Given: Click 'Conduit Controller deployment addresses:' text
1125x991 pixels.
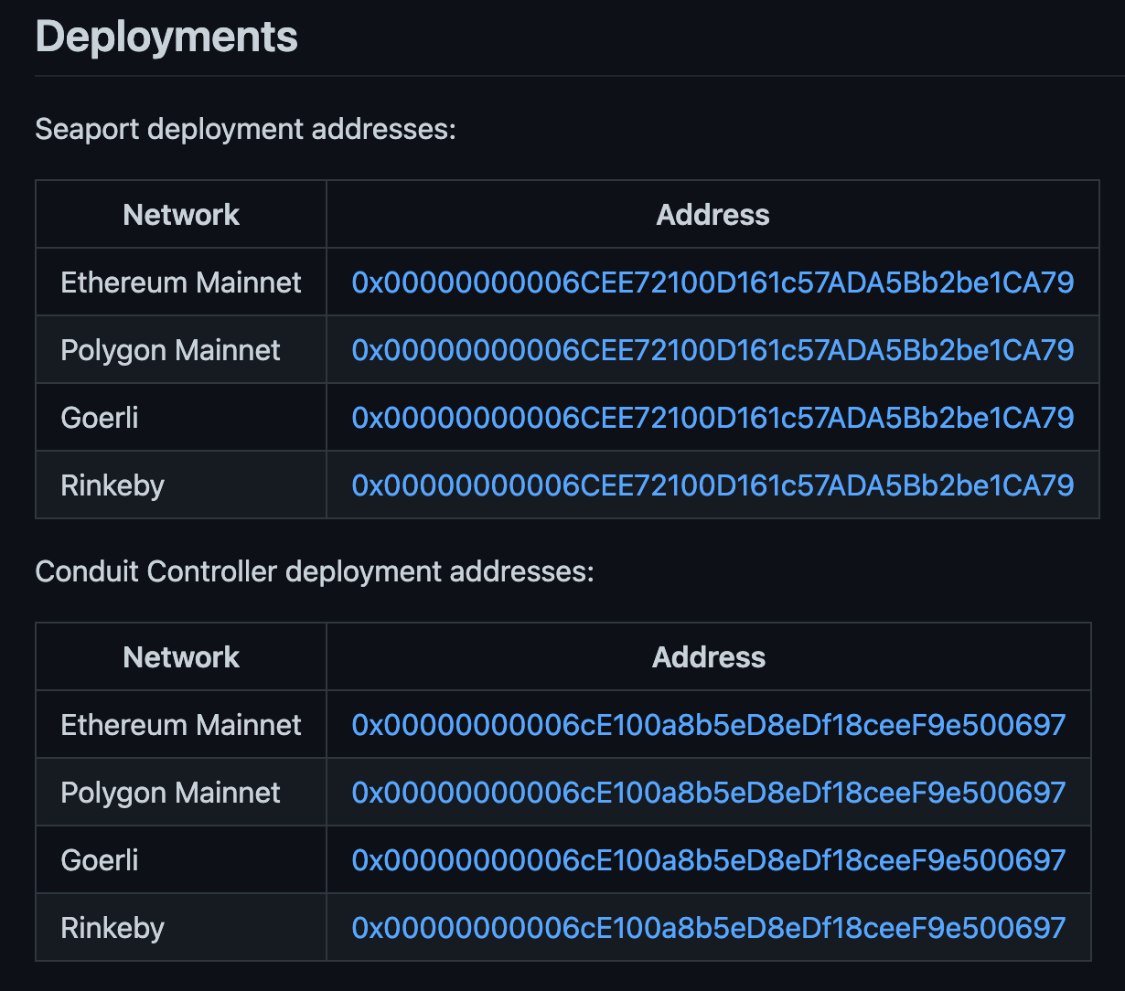Looking at the screenshot, I should 315,571.
